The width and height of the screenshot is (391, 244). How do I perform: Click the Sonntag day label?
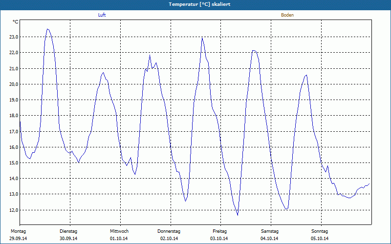(x=320, y=231)
